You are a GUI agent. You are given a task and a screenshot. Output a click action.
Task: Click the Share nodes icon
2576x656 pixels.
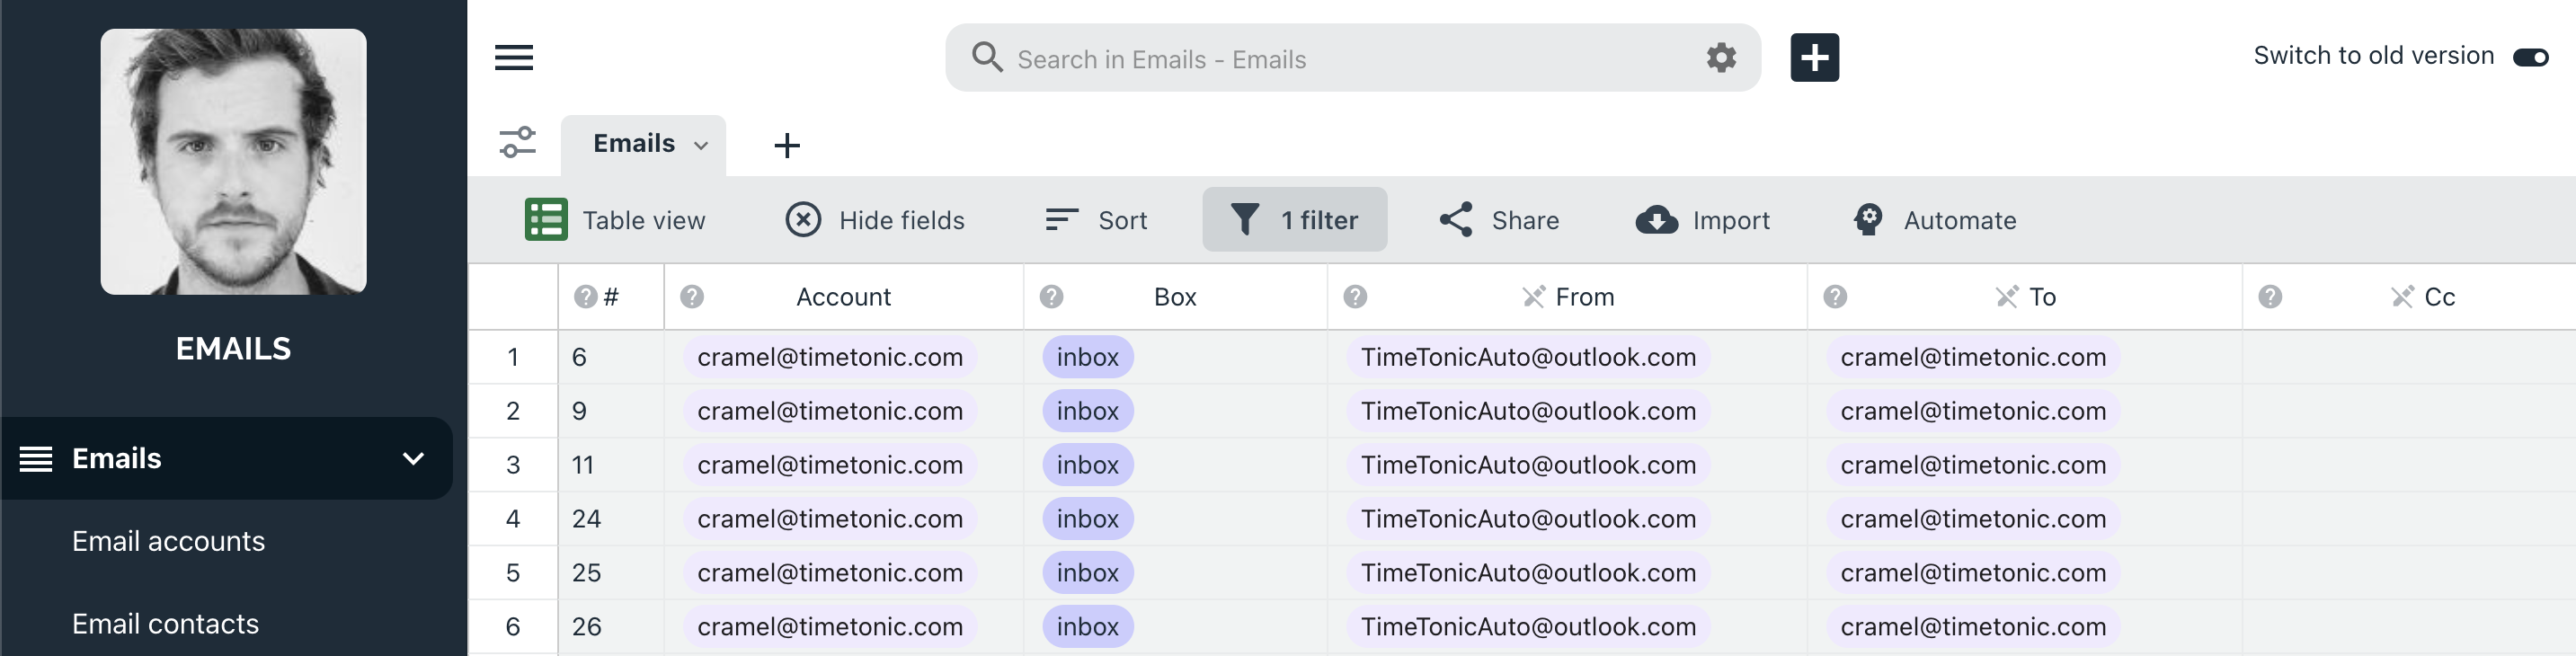click(1456, 219)
